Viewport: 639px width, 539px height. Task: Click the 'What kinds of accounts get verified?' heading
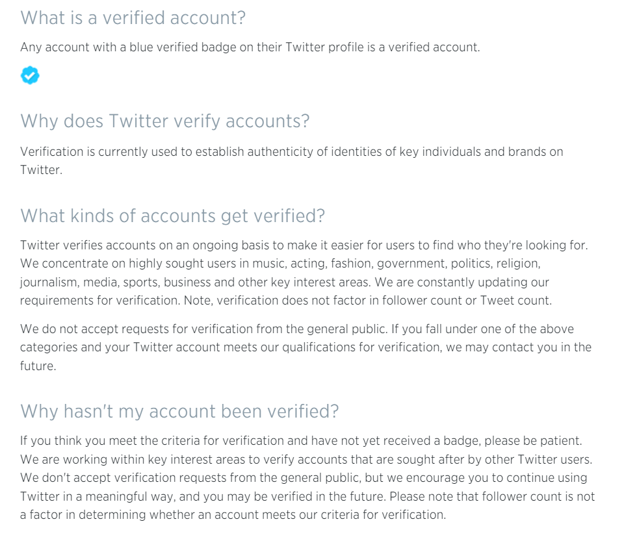click(x=173, y=216)
